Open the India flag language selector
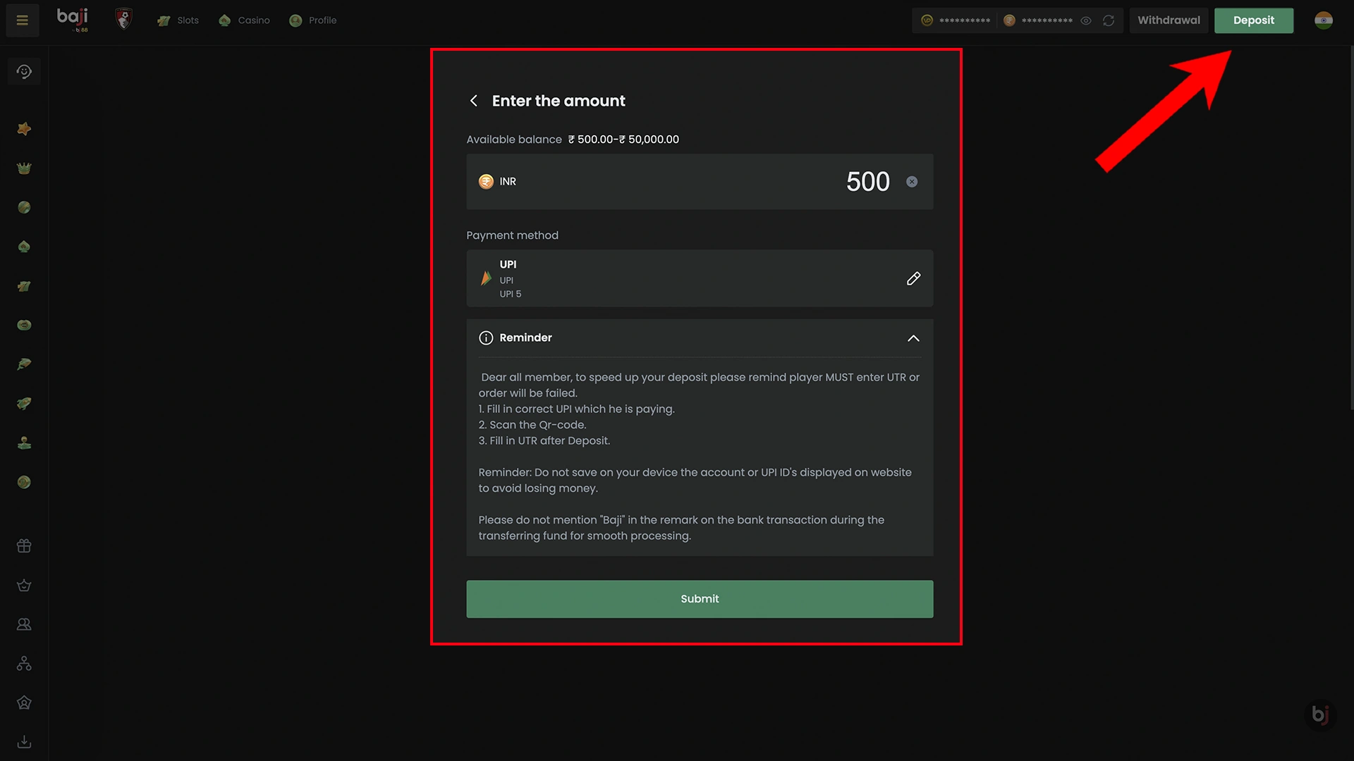 (x=1324, y=20)
